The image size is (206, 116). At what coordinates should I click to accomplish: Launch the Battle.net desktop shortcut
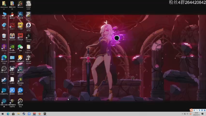coord(20,91)
